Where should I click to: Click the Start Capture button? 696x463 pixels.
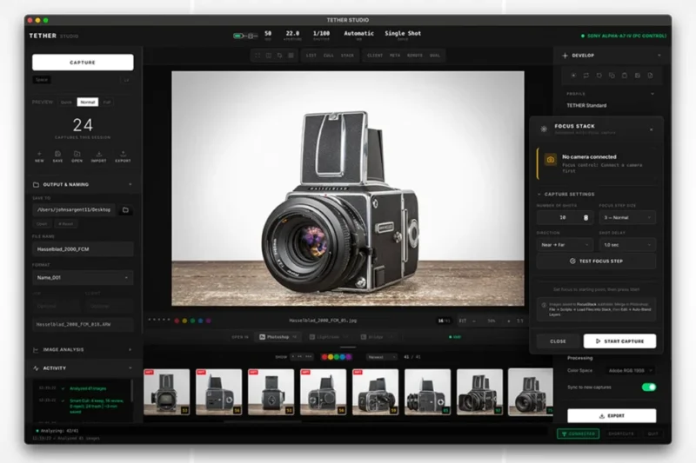619,341
